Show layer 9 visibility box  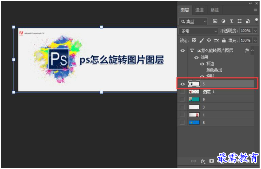182,99
